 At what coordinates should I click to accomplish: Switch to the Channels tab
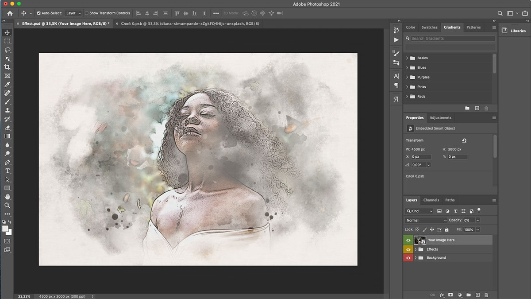[x=431, y=200]
